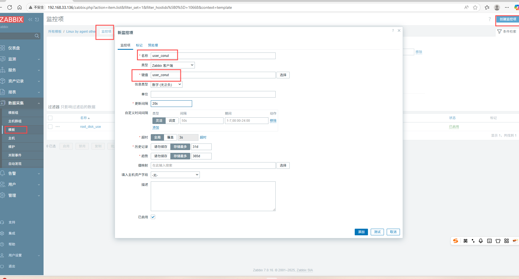Check the root_disk_use row checkbox
Screen dimensions: 519x279
coord(50,127)
